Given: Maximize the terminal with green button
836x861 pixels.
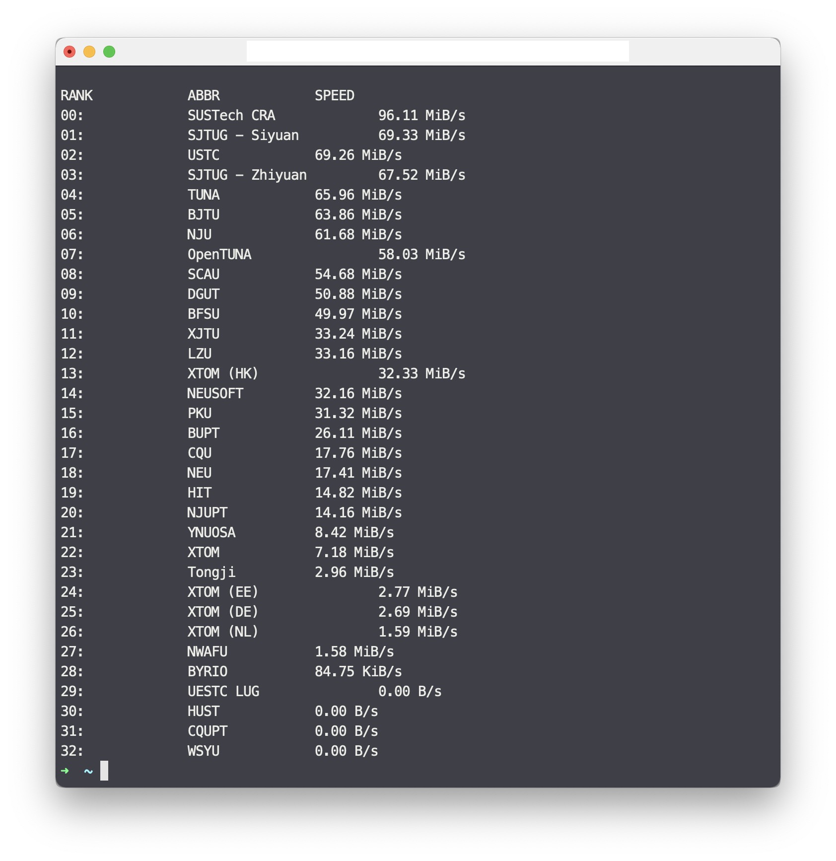Looking at the screenshot, I should [109, 52].
